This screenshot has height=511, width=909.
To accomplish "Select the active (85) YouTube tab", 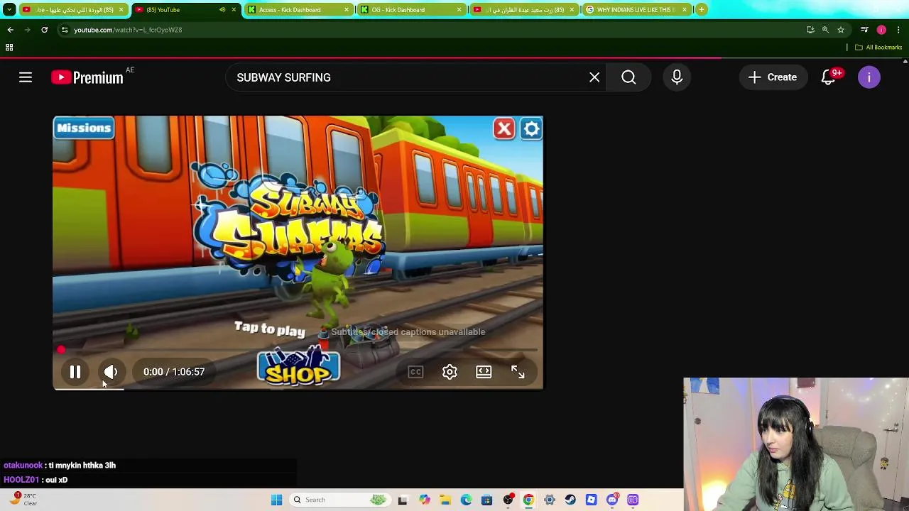I will [x=185, y=10].
